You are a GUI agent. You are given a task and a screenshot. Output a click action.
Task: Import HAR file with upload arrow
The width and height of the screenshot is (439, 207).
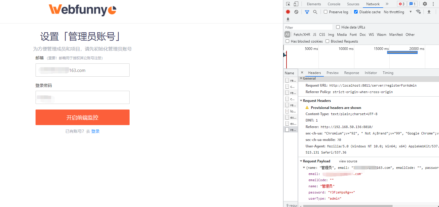click(x=429, y=12)
